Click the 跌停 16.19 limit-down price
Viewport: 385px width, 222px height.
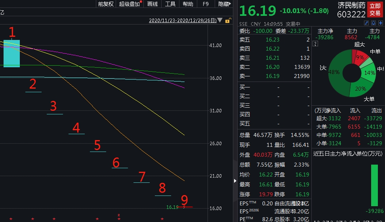pyautogui.click(x=302, y=194)
